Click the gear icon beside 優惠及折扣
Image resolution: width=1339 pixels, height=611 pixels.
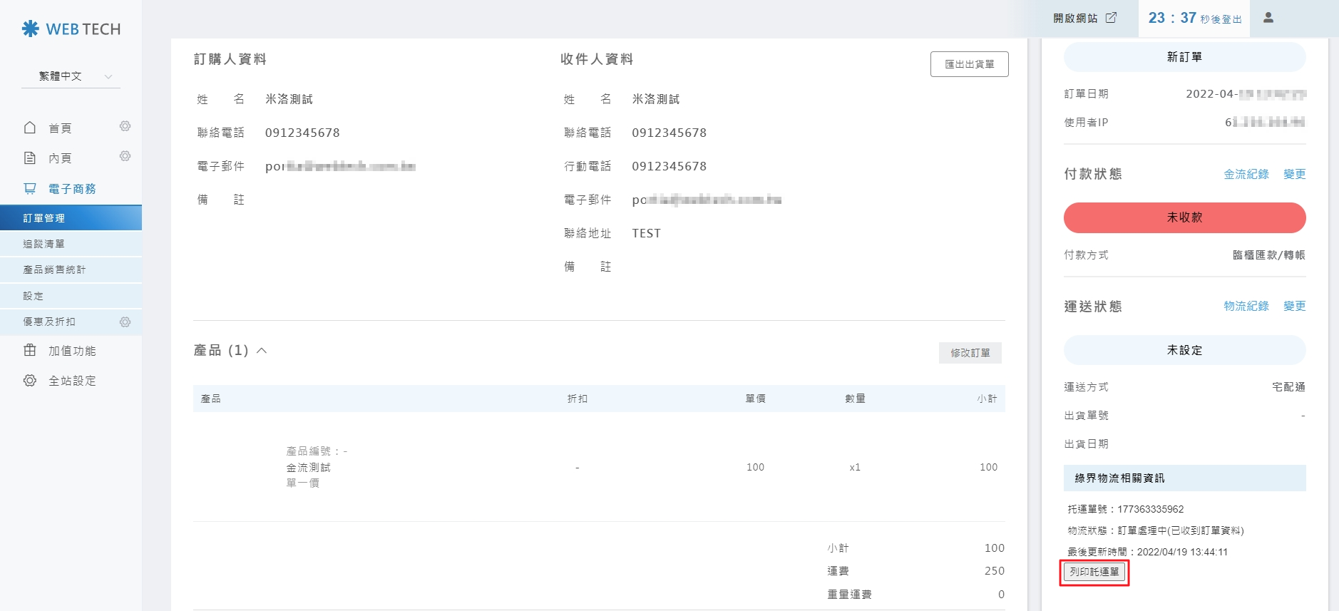pos(125,322)
